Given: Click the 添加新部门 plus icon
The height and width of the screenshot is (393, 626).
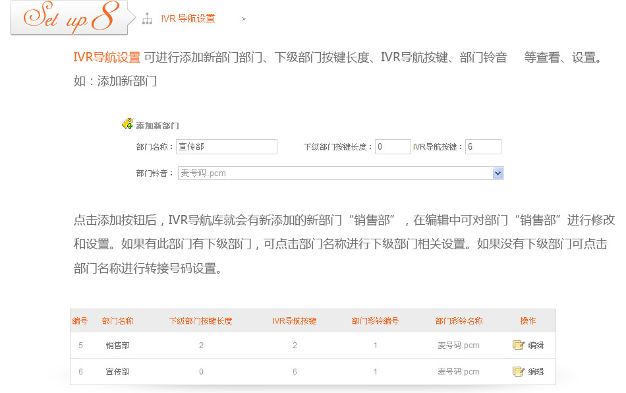Looking at the screenshot, I should point(128,124).
